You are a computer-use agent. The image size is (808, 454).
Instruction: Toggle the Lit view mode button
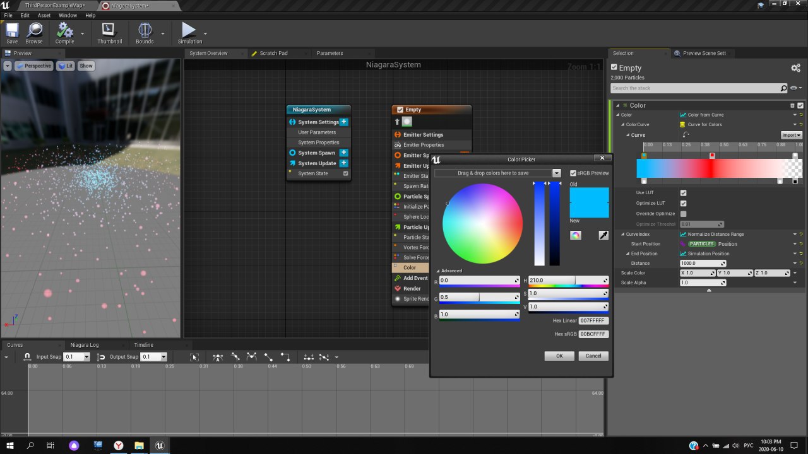[66, 66]
